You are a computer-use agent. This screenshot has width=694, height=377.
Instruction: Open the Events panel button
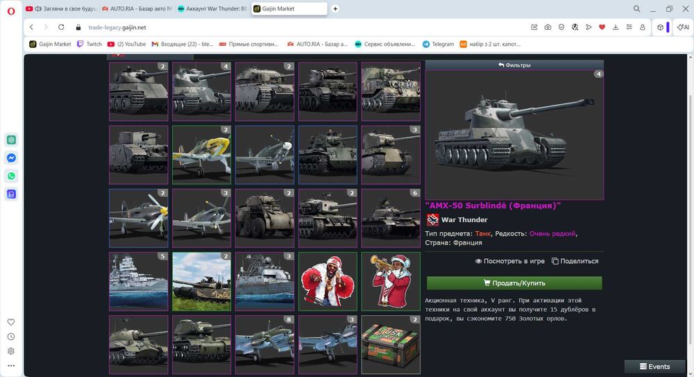[x=655, y=367]
